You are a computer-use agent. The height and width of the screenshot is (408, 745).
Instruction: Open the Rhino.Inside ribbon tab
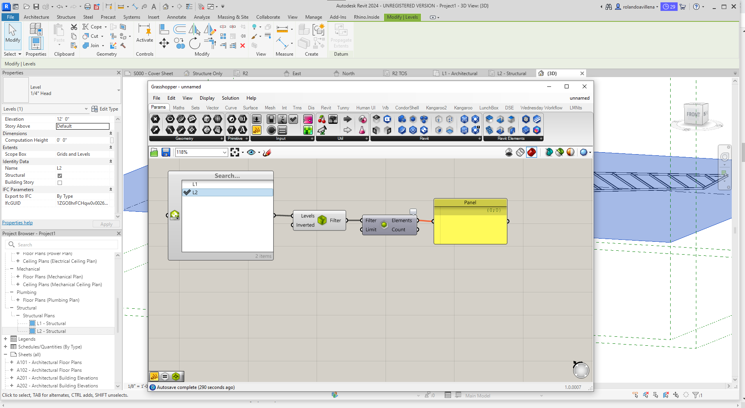[x=366, y=17]
